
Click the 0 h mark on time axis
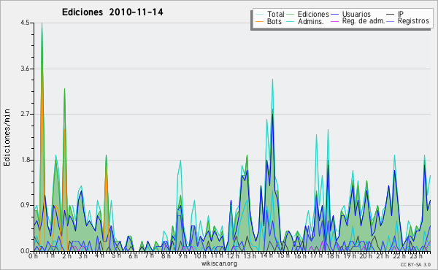pyautogui.click(x=33, y=255)
